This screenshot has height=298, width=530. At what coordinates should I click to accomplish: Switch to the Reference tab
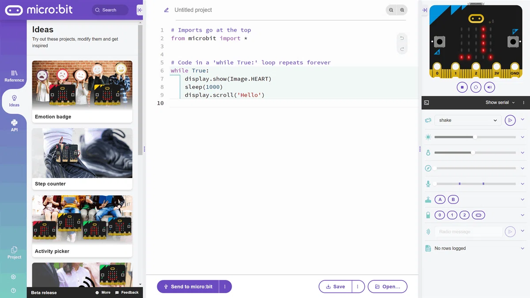(x=14, y=76)
